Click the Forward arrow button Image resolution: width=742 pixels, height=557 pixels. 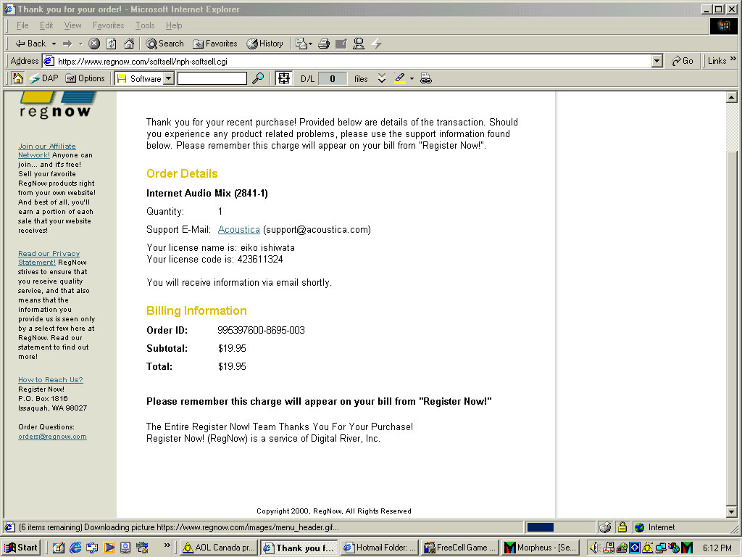click(x=67, y=44)
